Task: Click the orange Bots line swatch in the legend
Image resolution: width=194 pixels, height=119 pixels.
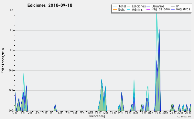Action: 115,10
